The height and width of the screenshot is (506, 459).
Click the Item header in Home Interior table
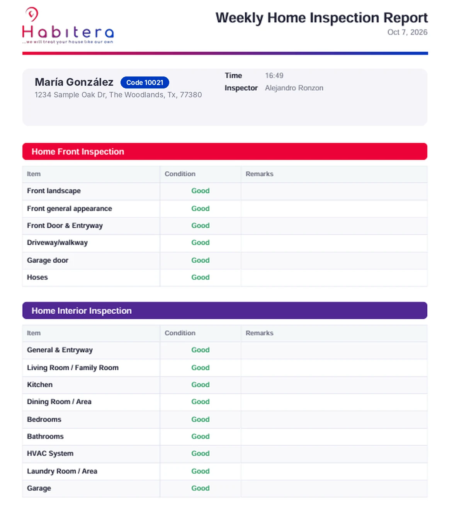click(x=34, y=333)
